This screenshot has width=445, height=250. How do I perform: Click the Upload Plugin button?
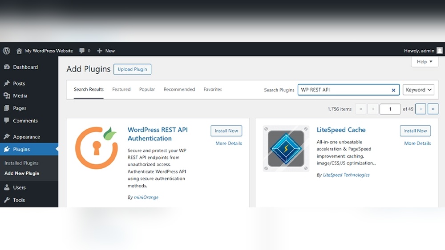coord(132,69)
